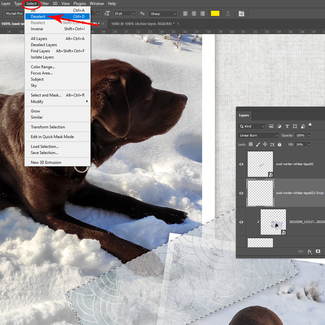Choose Select and Mask... entry
The width and height of the screenshot is (325, 325).
point(58,95)
